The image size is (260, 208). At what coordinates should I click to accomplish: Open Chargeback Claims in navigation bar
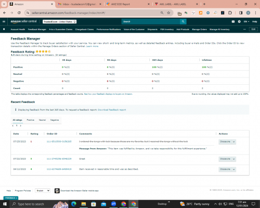click(84, 29)
